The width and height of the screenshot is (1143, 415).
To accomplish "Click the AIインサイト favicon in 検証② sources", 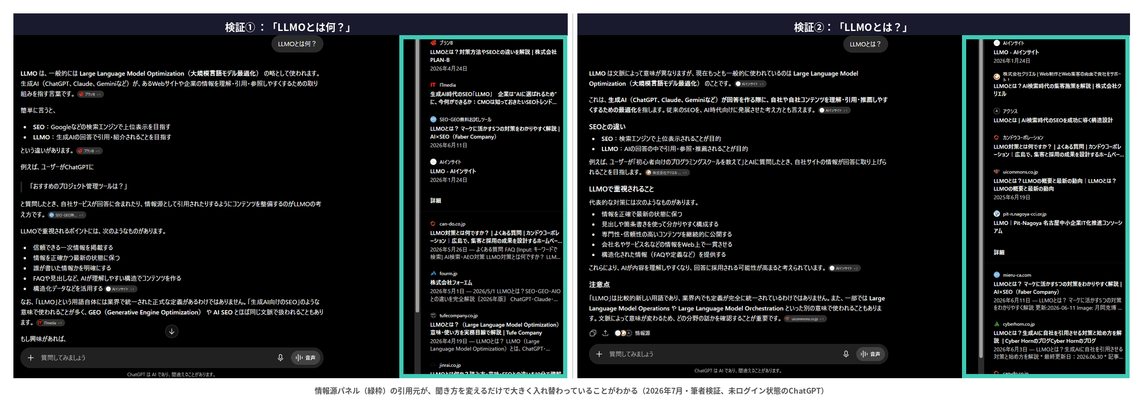I will [997, 44].
